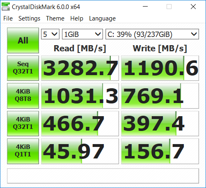Close the CrystalDiskMark window
Image resolution: width=206 pixels, height=188 pixels.
[193, 7]
